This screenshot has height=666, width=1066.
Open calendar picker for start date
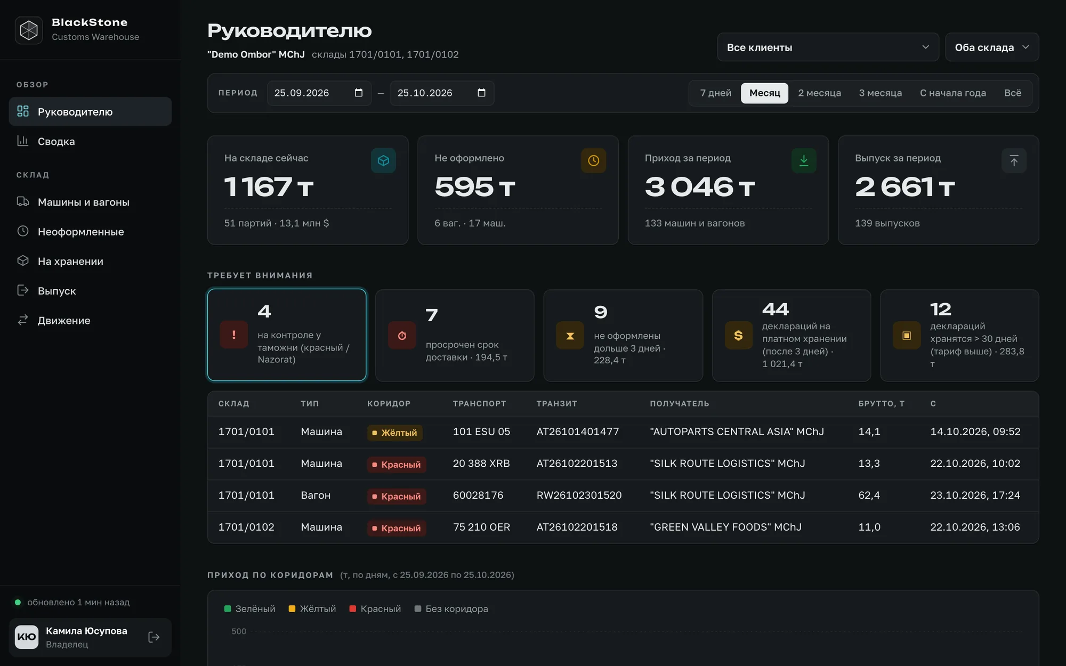point(359,93)
